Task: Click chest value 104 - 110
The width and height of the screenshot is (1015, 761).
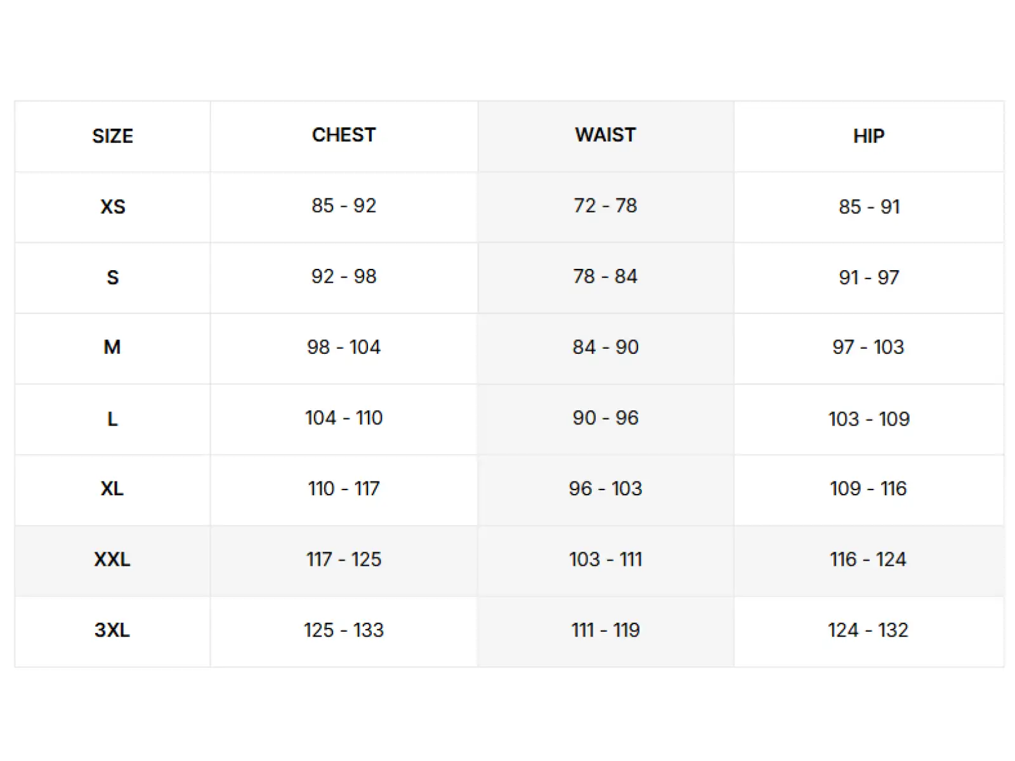Action: 344,418
